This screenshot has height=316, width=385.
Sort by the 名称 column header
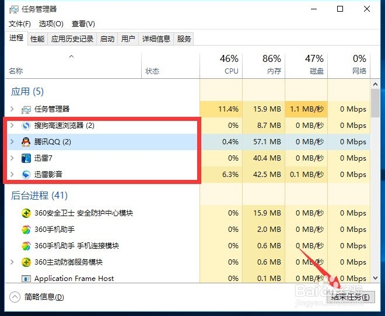(73, 66)
